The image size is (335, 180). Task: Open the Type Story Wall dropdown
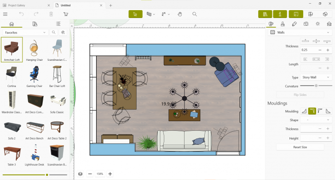316,77
